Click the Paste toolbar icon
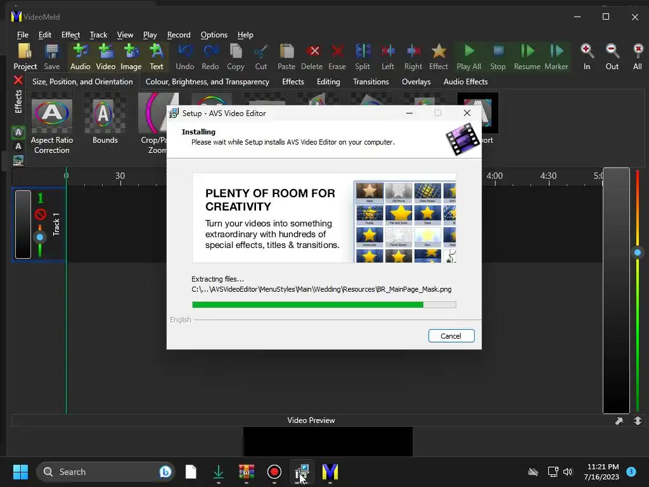649x487 pixels. coord(286,56)
